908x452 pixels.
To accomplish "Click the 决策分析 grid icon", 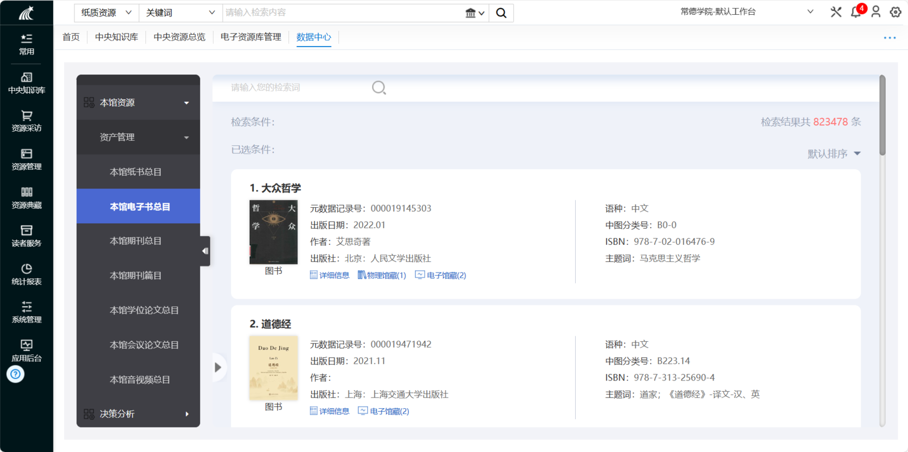I will 89,414.
